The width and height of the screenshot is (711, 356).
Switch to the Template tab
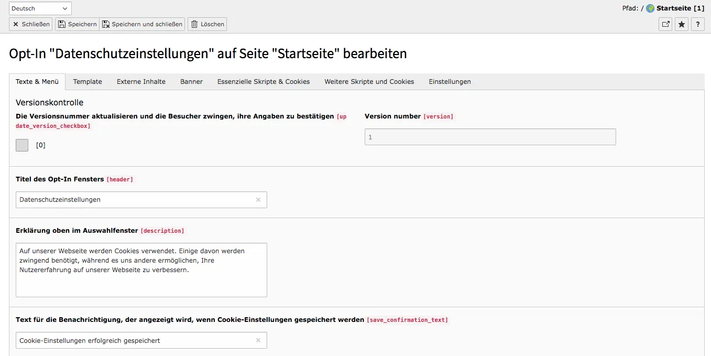point(87,82)
